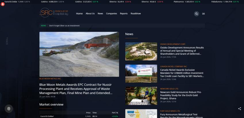244x118 pixels.
Task: Click Silver/oz 49,66 € ticker quote
Action: (152, 1)
